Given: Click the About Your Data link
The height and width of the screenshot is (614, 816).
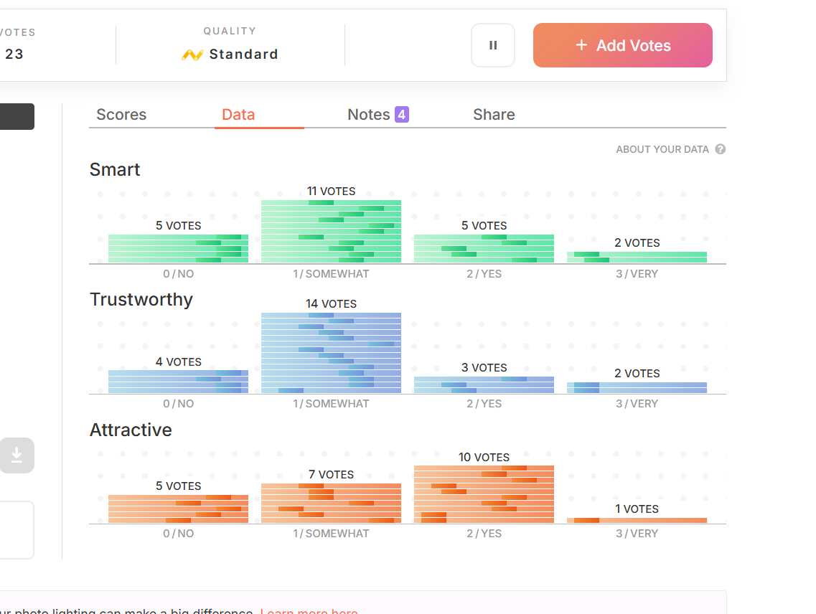Looking at the screenshot, I should [662, 149].
